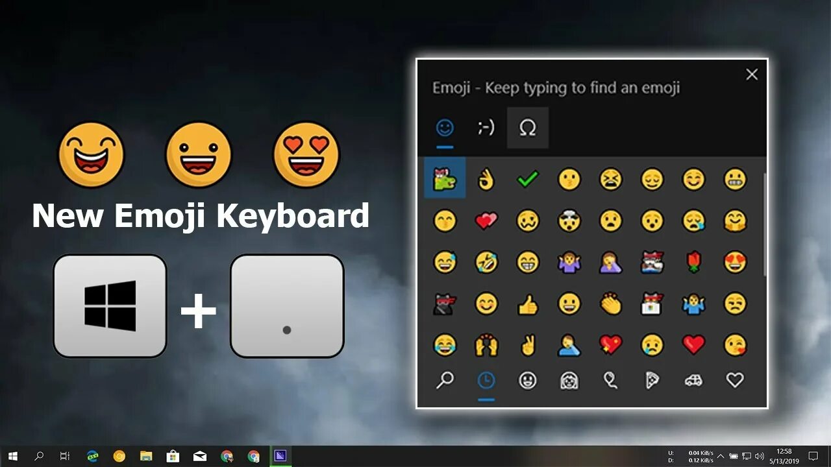The width and height of the screenshot is (831, 467).
Task: Insert the face with tears of joy emoji
Action: coord(445,345)
